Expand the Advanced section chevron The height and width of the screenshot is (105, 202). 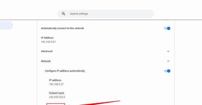(x=168, y=51)
